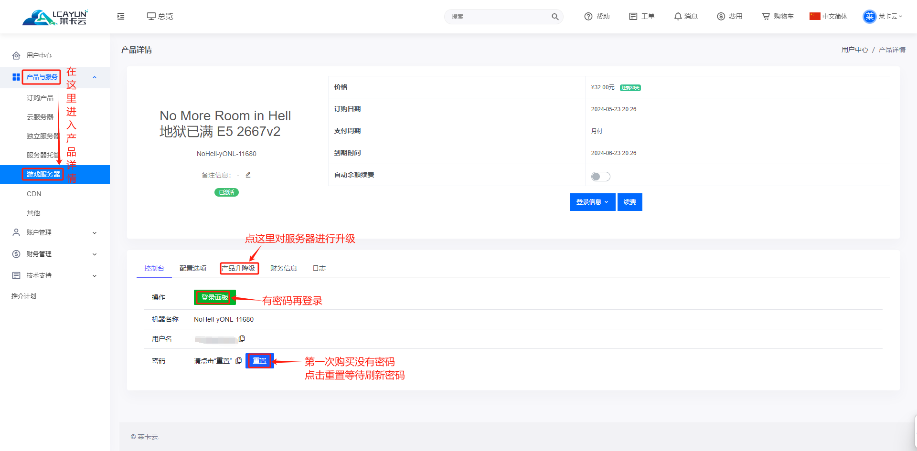Image resolution: width=917 pixels, height=451 pixels.
Task: Click the 技术支持 document icon
Action: pyautogui.click(x=16, y=275)
